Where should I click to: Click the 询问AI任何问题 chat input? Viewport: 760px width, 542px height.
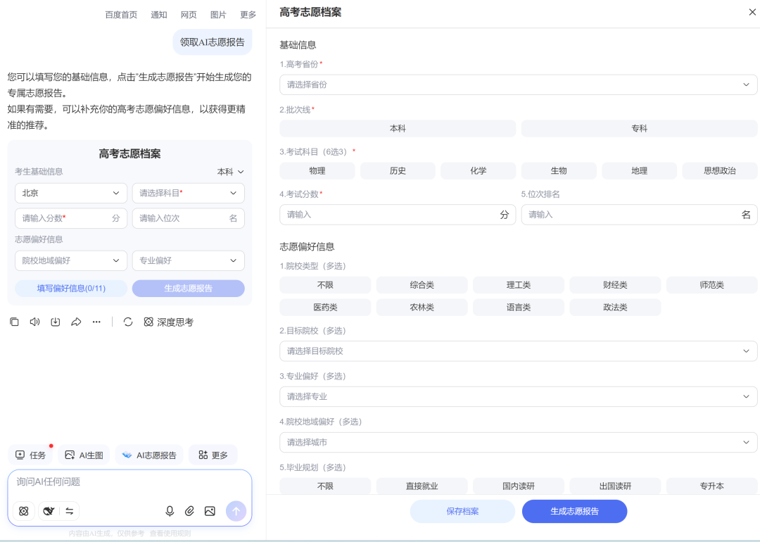[129, 482]
